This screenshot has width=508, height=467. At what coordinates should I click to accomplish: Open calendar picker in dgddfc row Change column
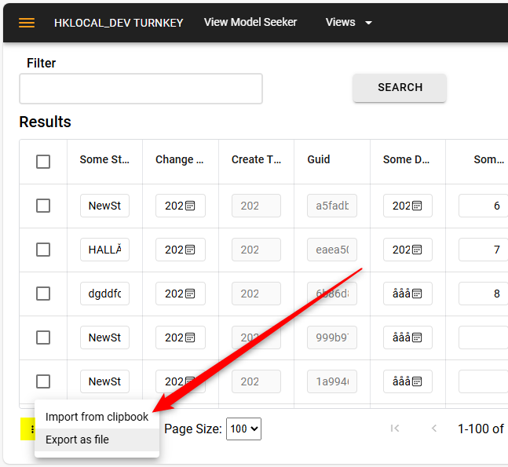click(x=190, y=294)
